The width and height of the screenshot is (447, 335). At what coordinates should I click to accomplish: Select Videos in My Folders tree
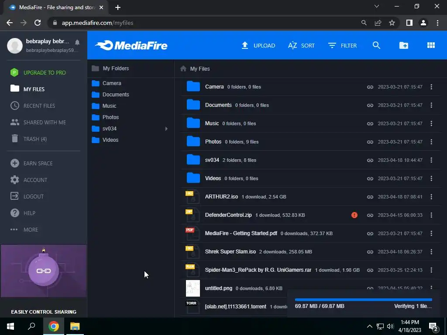coord(105,140)
